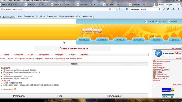Click the ХОСТИНГ button
Image resolution: width=182 pixels, height=102 pixels.
157,40
